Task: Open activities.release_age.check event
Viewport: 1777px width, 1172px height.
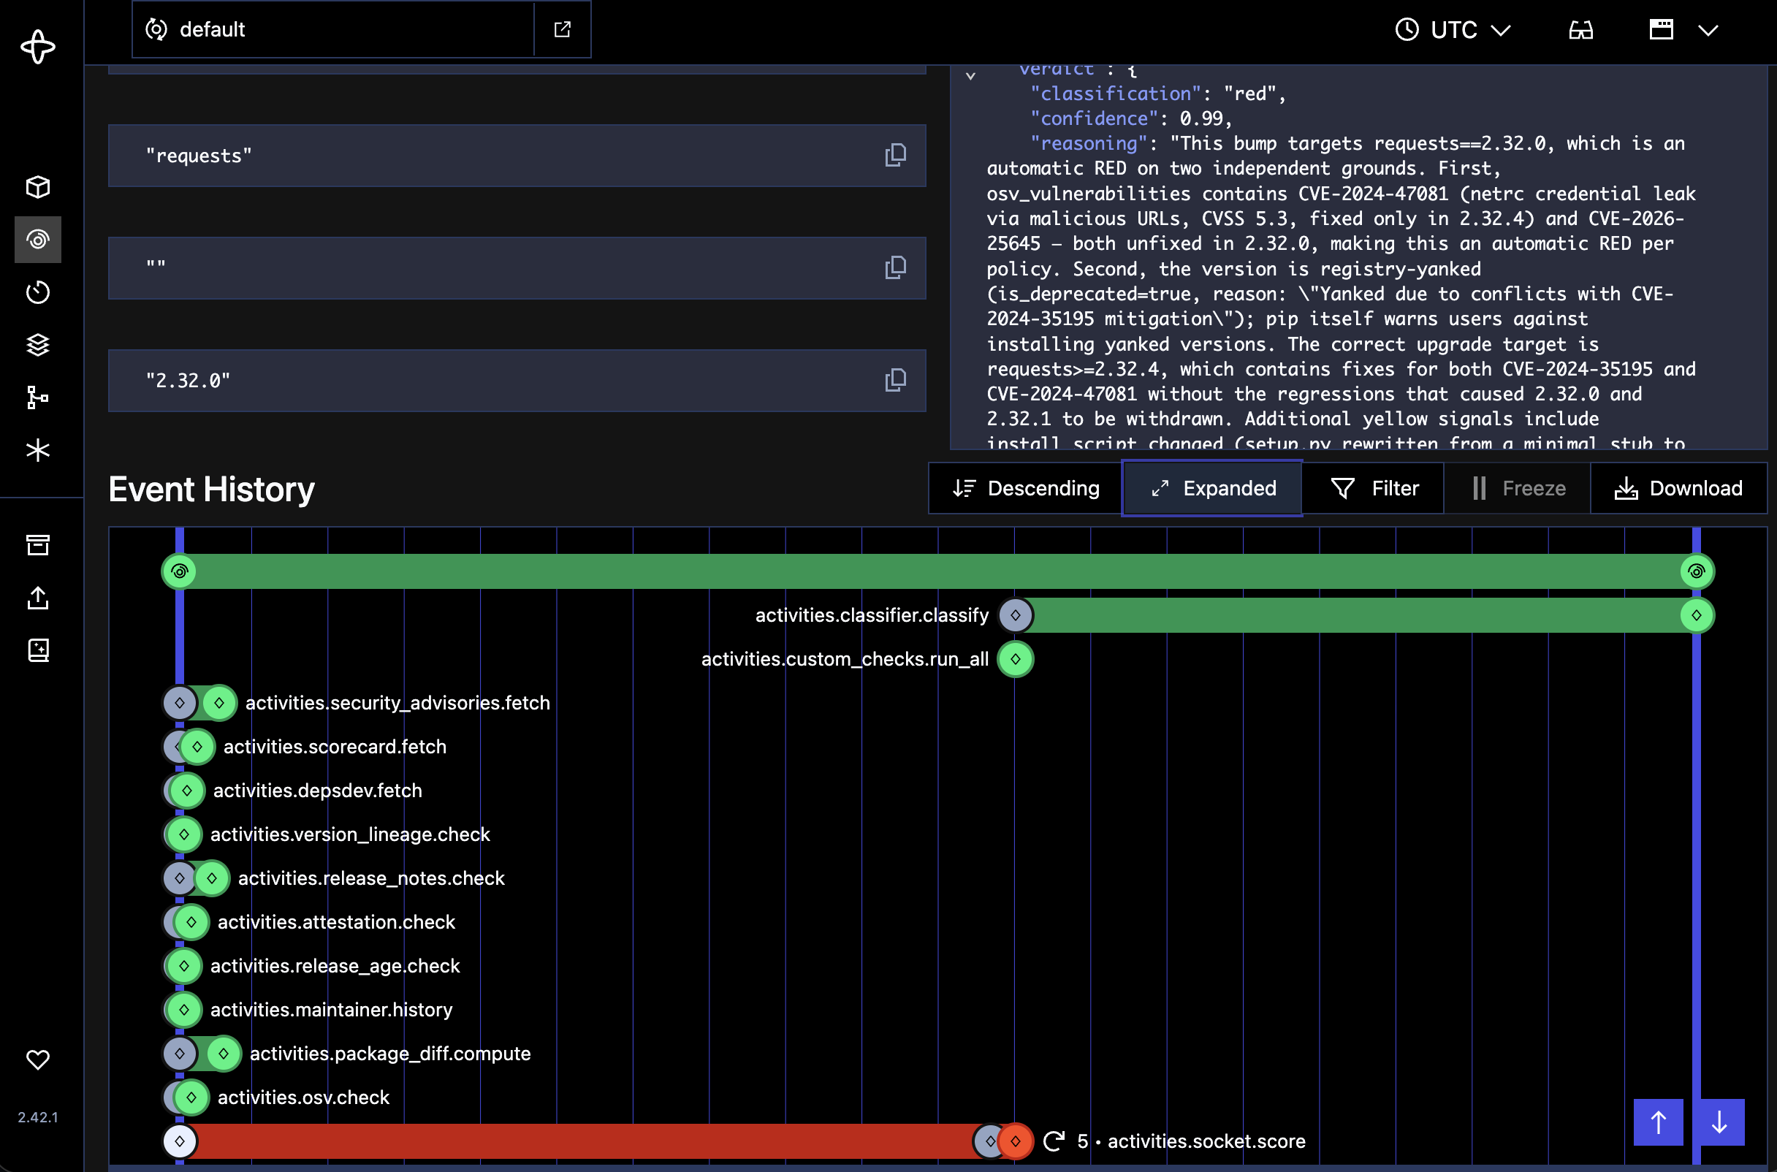Action: [x=335, y=966]
